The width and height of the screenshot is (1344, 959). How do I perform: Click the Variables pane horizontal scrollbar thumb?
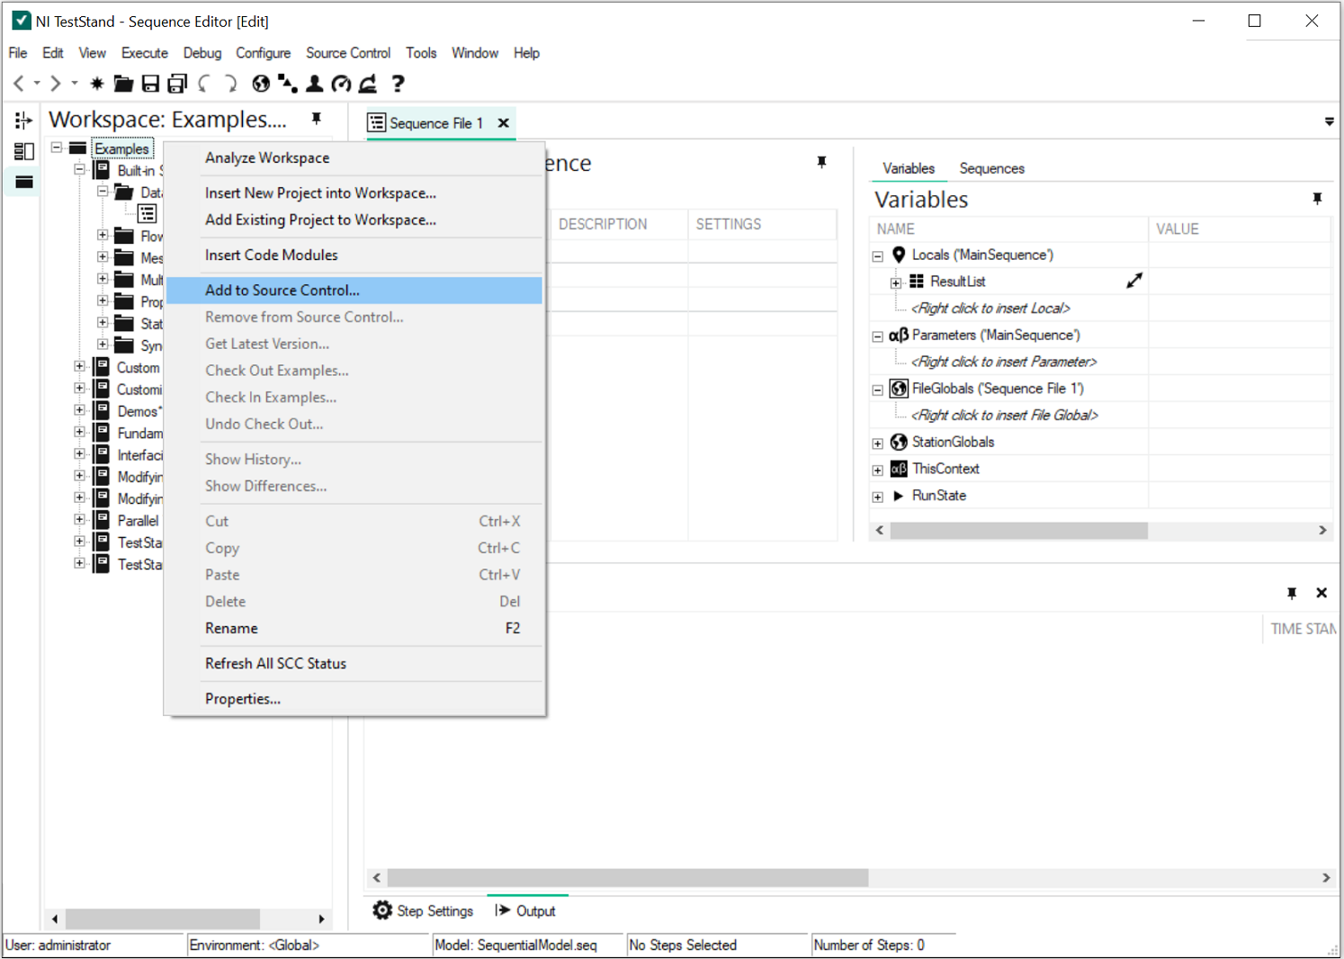coord(1018,531)
